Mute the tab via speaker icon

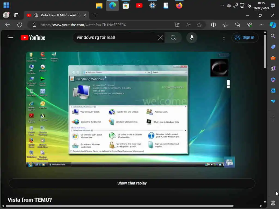click(36, 15)
